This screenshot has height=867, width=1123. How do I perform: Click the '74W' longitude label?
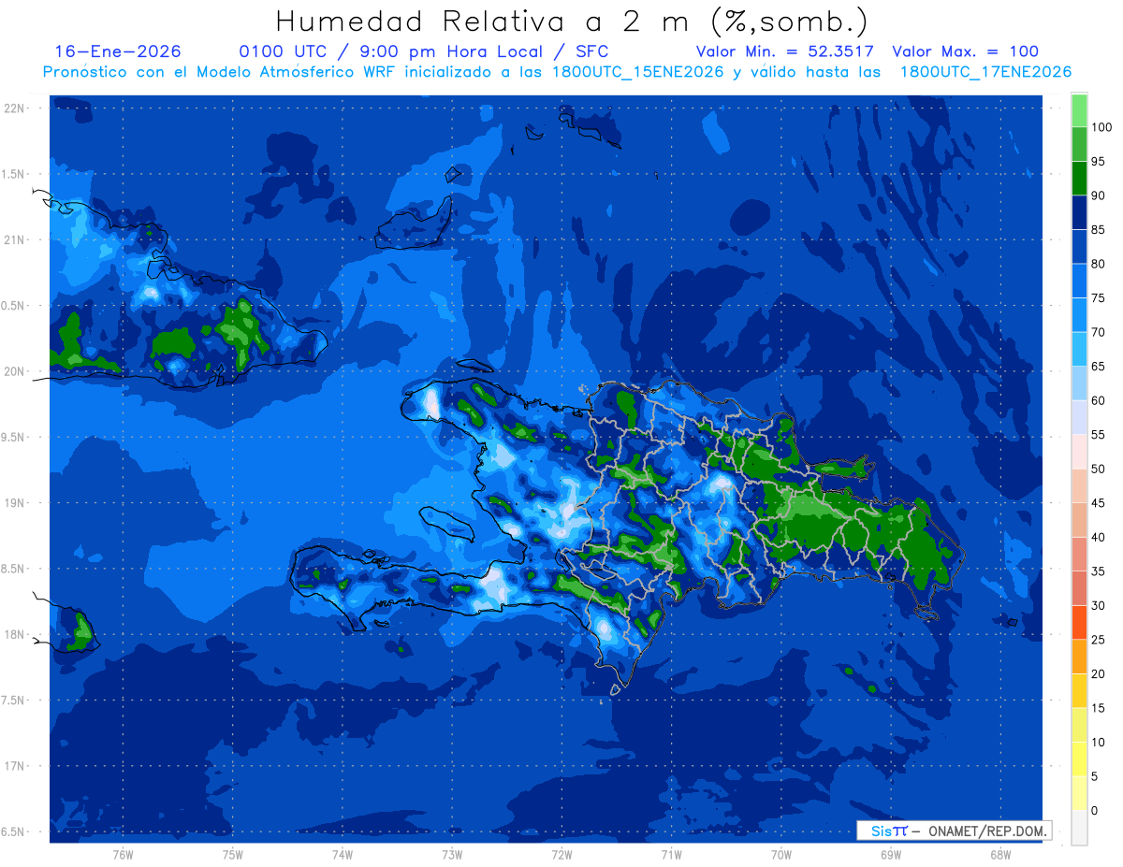coord(342,855)
